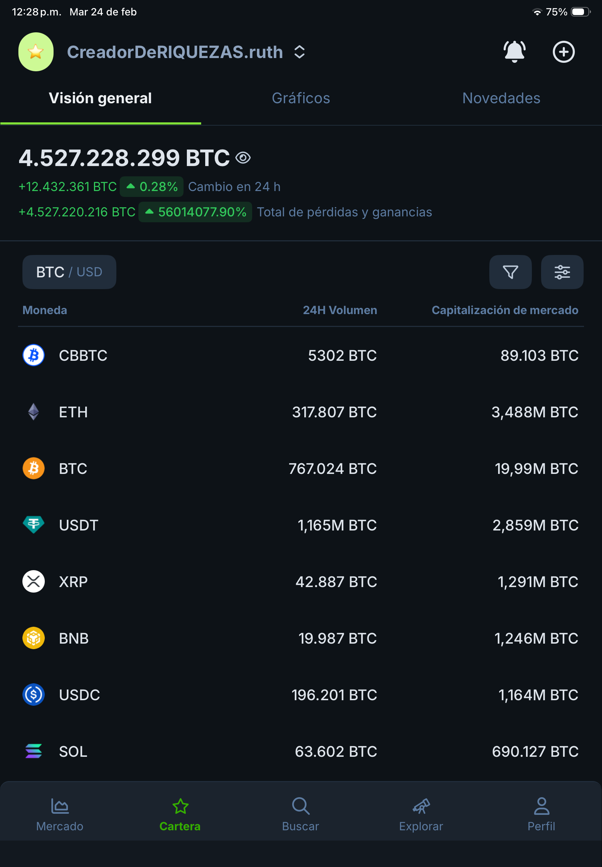Open Perfil in bottom navigation
Screen dimensions: 602x867
coord(541,814)
